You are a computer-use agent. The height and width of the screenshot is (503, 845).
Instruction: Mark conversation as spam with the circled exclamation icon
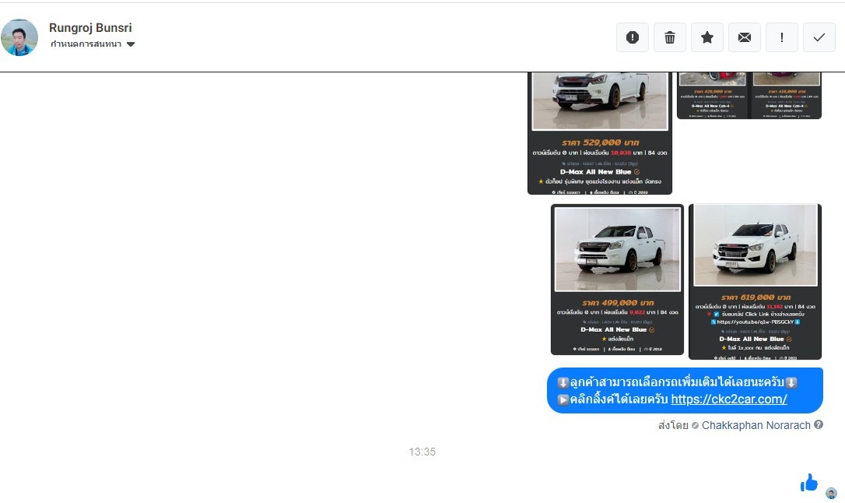(633, 37)
